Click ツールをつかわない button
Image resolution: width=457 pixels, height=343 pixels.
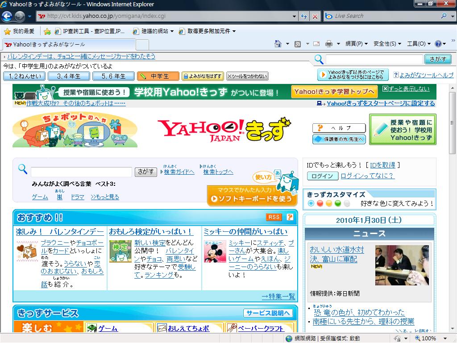tap(247, 76)
